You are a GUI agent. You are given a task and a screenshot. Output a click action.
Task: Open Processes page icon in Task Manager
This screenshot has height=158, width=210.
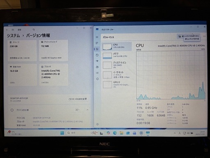click(97, 43)
